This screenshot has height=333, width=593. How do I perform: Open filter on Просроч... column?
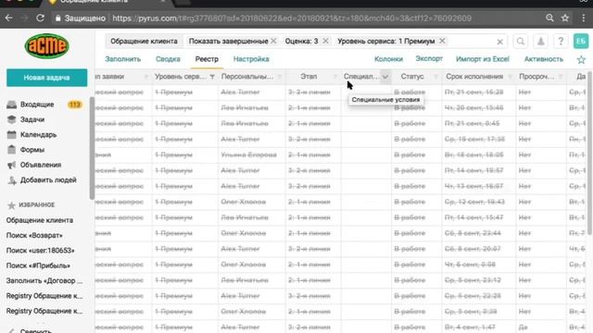click(561, 77)
